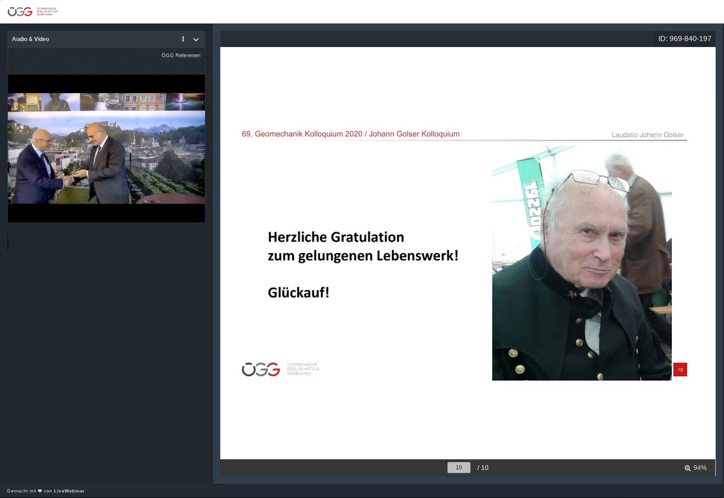Click the webinar ID 969-840-197

coord(685,39)
